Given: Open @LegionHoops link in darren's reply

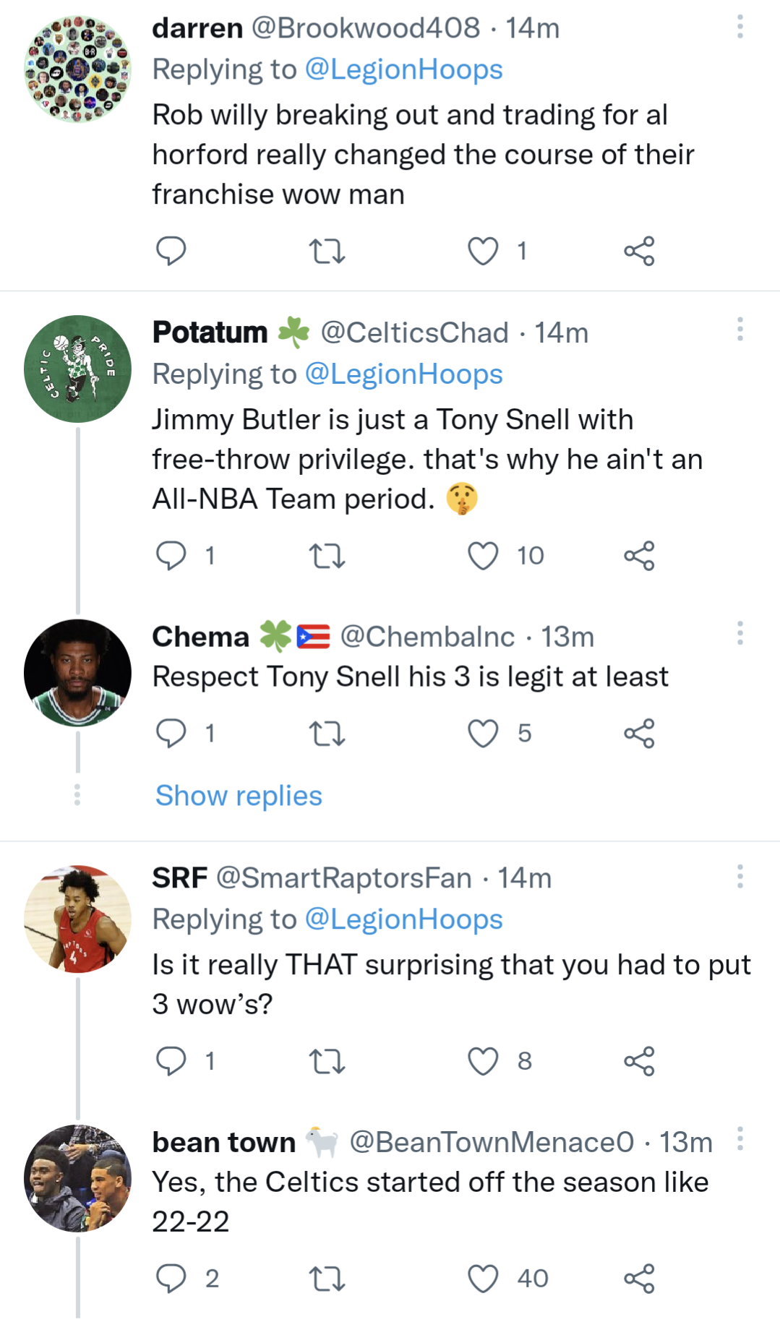Looking at the screenshot, I should (x=403, y=69).
